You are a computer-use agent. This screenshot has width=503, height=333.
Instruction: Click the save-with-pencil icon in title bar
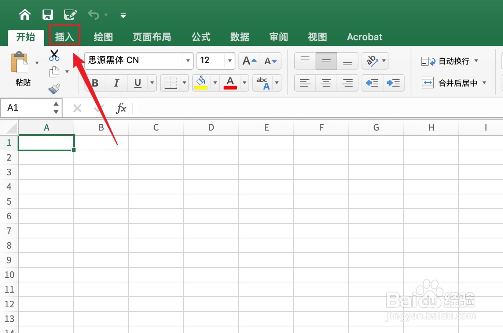70,15
